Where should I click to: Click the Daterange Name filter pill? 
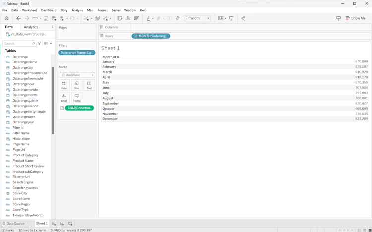coord(76,53)
